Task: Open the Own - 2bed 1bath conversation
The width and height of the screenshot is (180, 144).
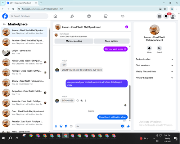Action: click(24, 113)
